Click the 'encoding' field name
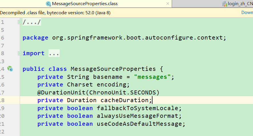This screenshot has width=253, height=136. pos(111,85)
